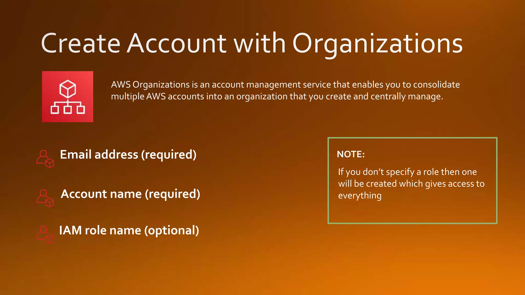
Task: Click the 'IAM role name (optional)' text
Action: 129,230
